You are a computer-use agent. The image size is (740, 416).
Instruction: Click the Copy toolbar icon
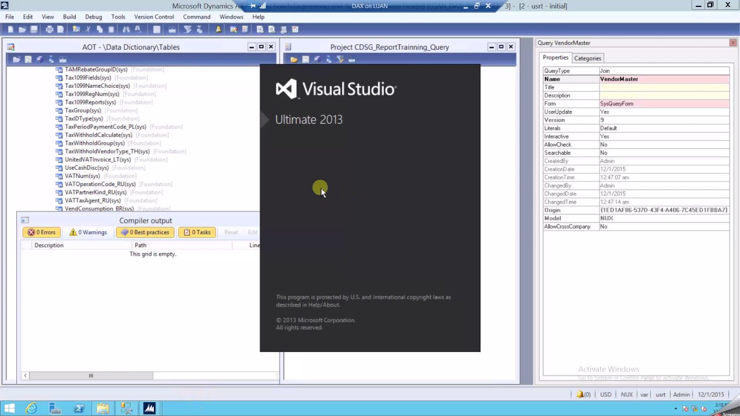pyautogui.click(x=99, y=29)
